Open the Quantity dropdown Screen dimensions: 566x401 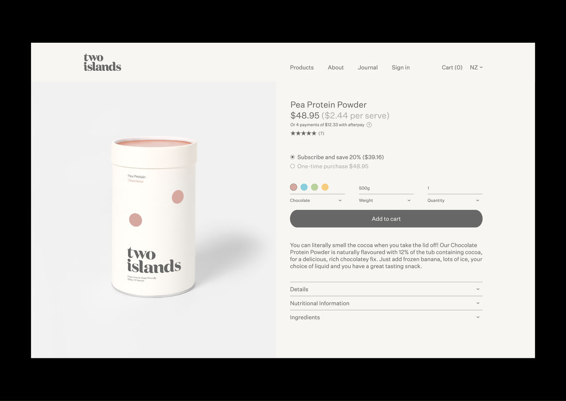[x=455, y=200]
